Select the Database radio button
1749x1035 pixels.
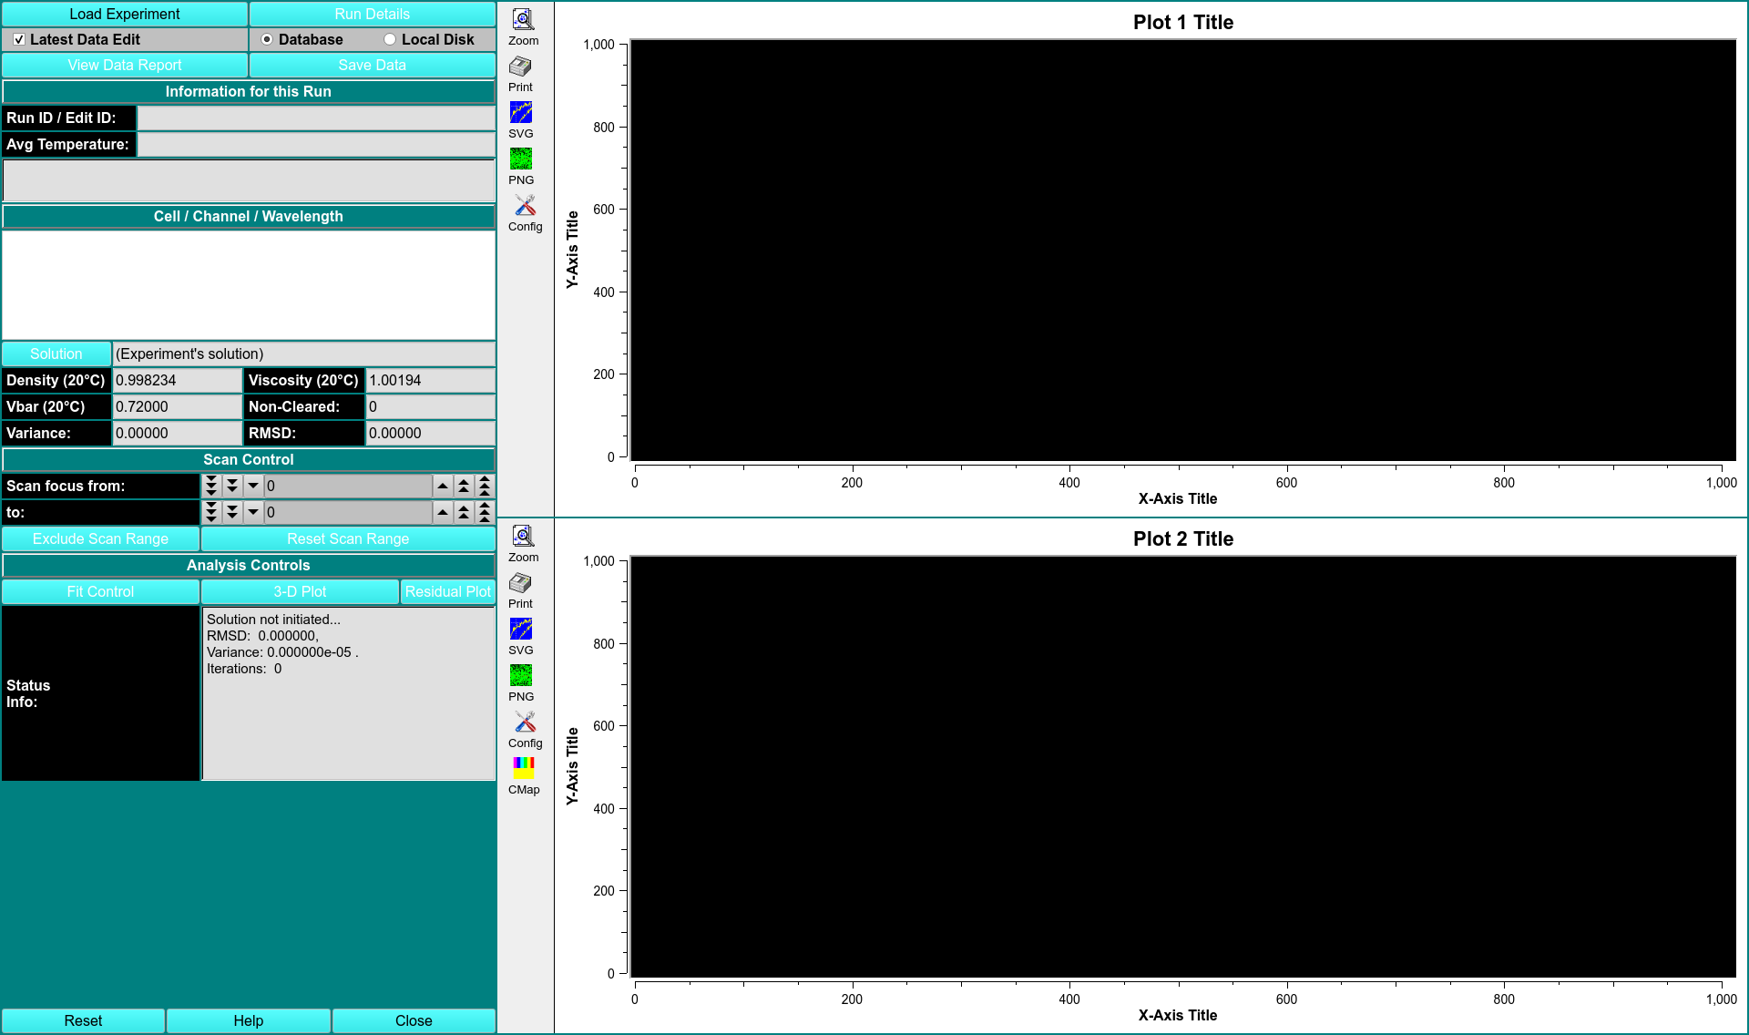pos(267,40)
